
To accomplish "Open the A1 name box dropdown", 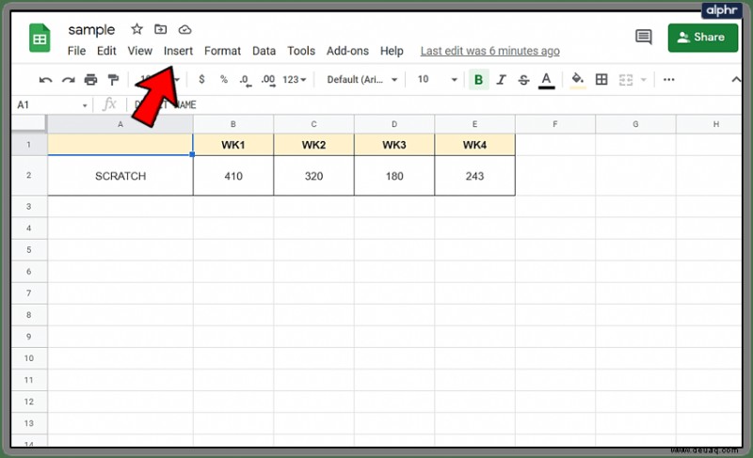I will [x=85, y=105].
